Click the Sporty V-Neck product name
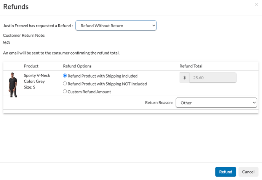This screenshot has width=262, height=180. [37, 75]
